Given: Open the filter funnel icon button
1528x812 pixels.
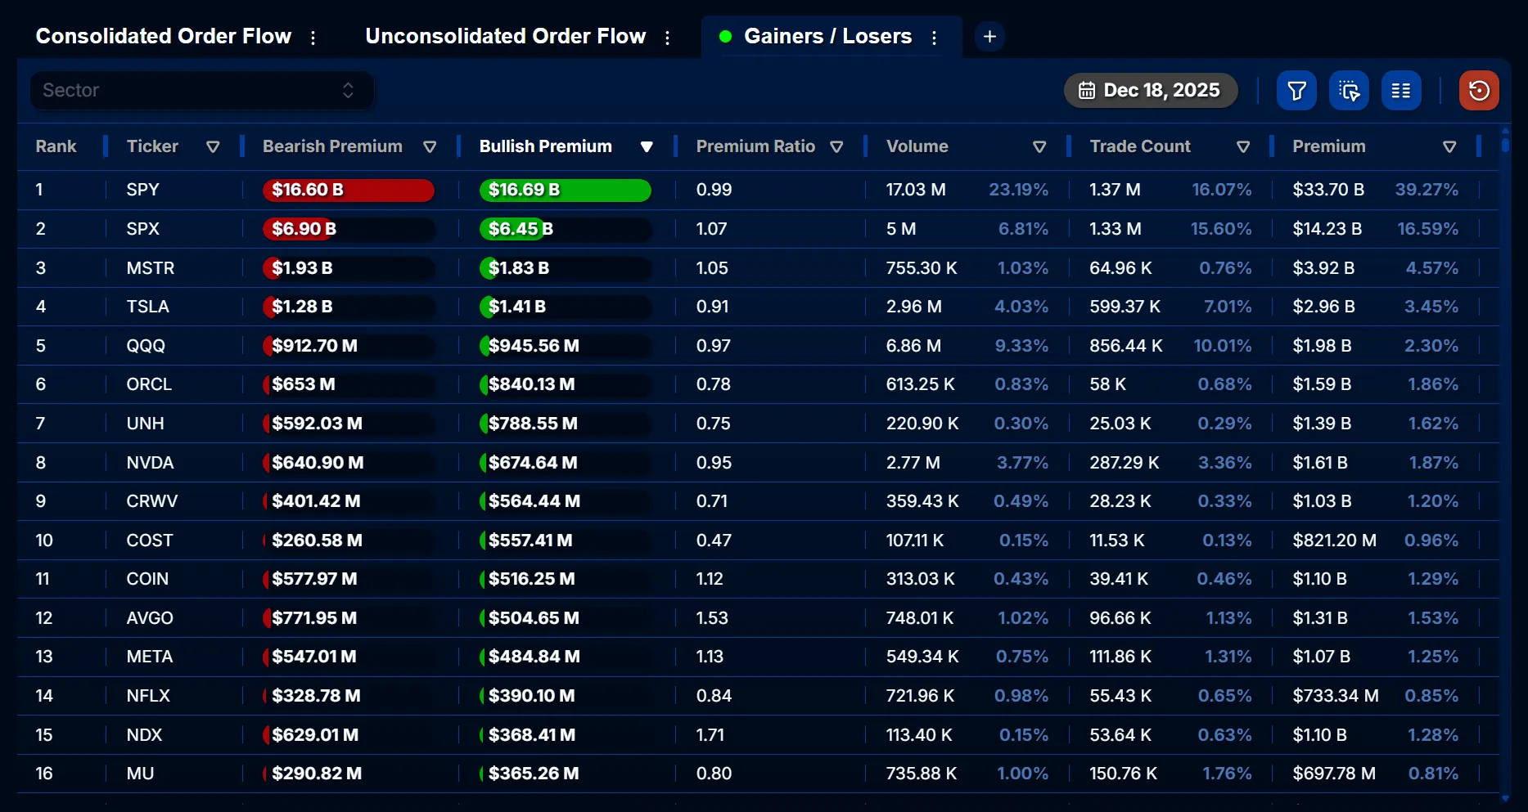Looking at the screenshot, I should coord(1296,91).
